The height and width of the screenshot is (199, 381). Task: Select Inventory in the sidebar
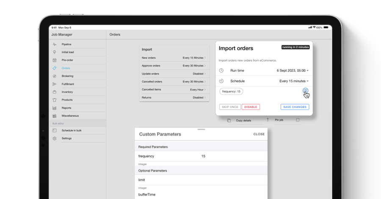[x=67, y=92]
